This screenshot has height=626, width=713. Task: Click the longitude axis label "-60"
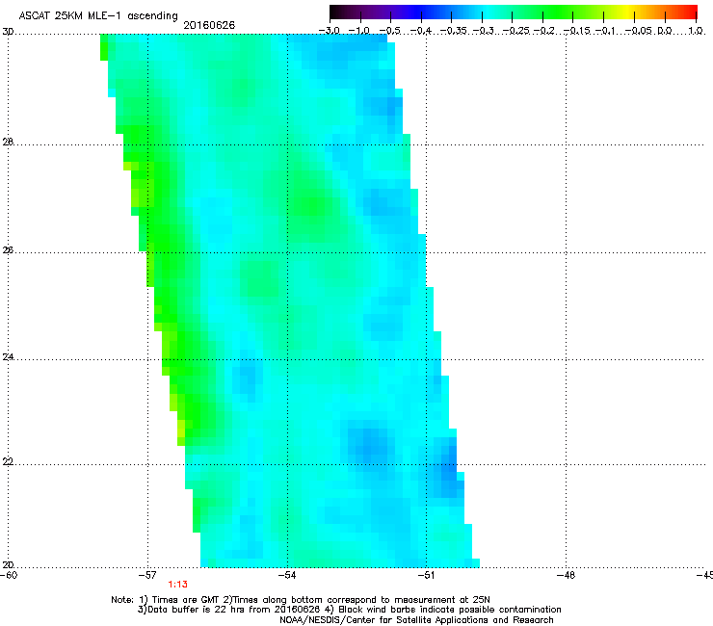tap(9, 575)
